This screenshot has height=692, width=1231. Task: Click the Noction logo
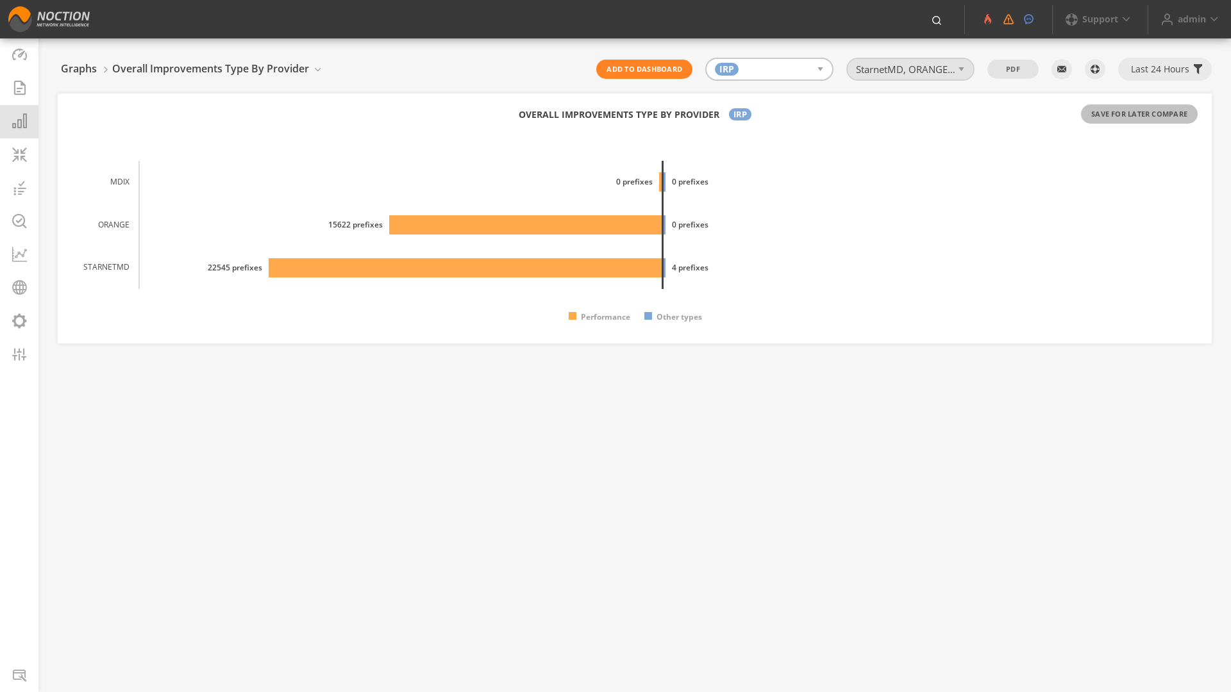[49, 19]
